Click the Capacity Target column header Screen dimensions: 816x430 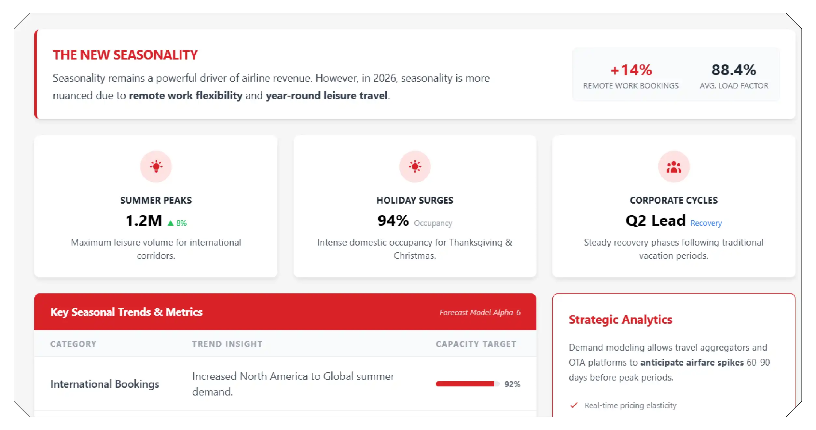[x=476, y=344]
